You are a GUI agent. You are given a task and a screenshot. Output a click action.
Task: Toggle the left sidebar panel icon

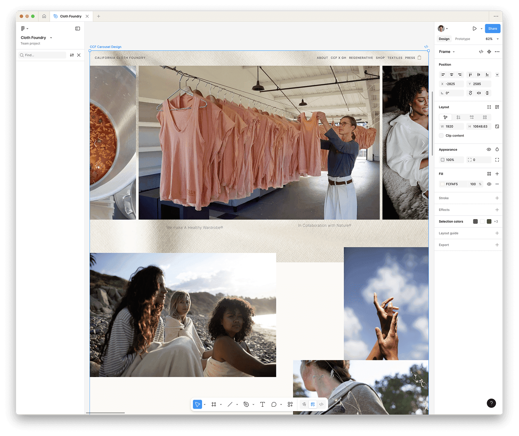(x=78, y=29)
